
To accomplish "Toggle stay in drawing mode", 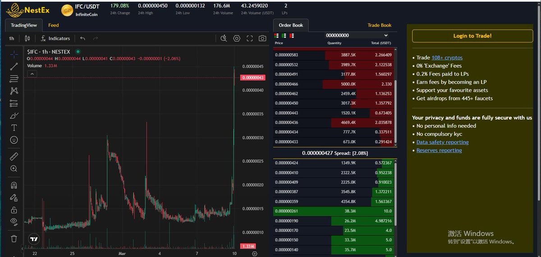I will (x=14, y=197).
